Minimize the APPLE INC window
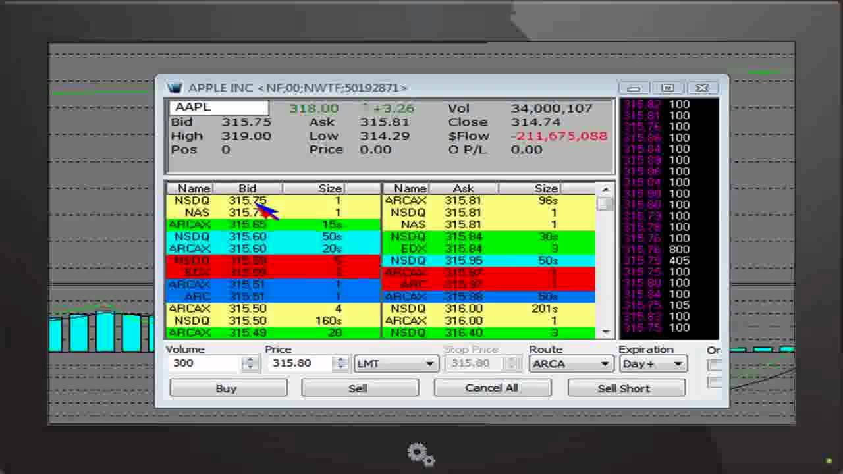 pyautogui.click(x=634, y=88)
